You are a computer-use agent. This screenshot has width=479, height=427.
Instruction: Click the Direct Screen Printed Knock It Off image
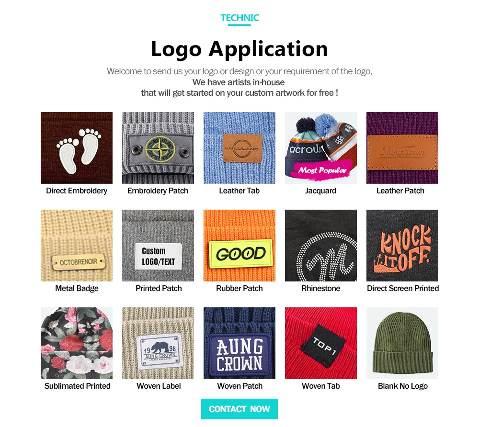pyautogui.click(x=402, y=246)
